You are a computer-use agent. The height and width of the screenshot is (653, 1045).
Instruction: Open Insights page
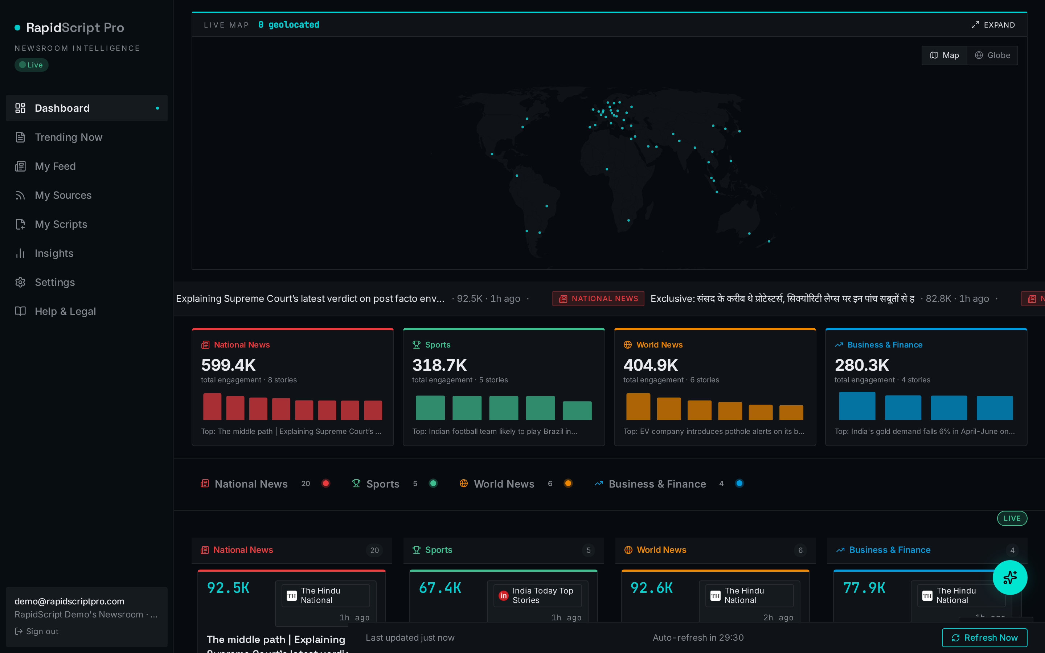click(87, 253)
